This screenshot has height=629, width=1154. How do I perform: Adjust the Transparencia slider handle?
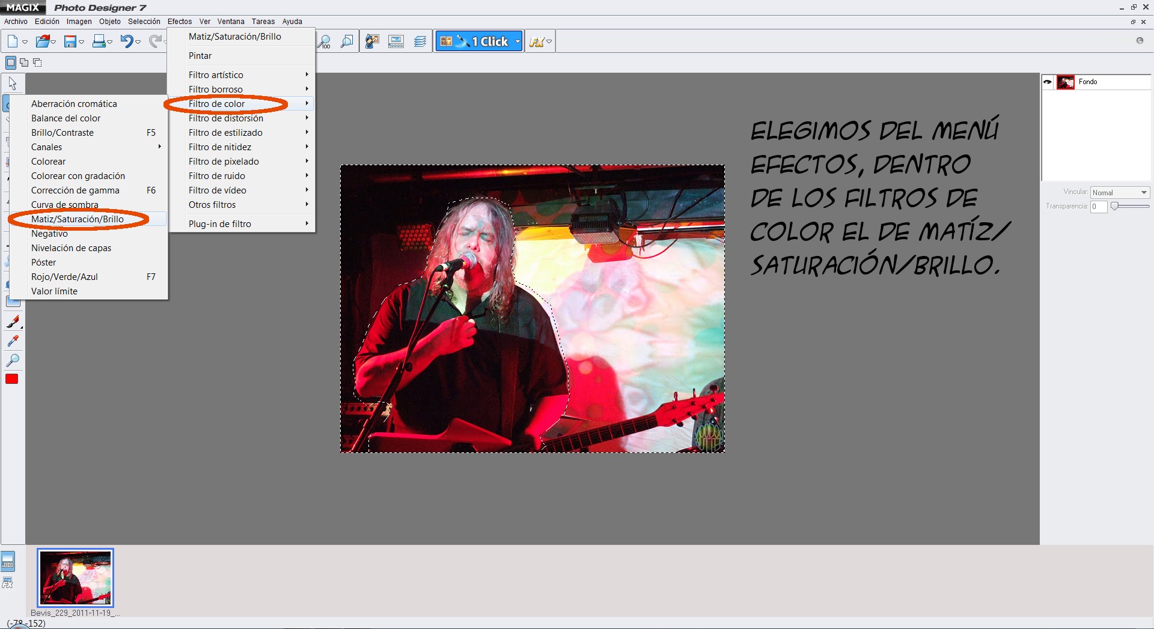[x=1114, y=206]
